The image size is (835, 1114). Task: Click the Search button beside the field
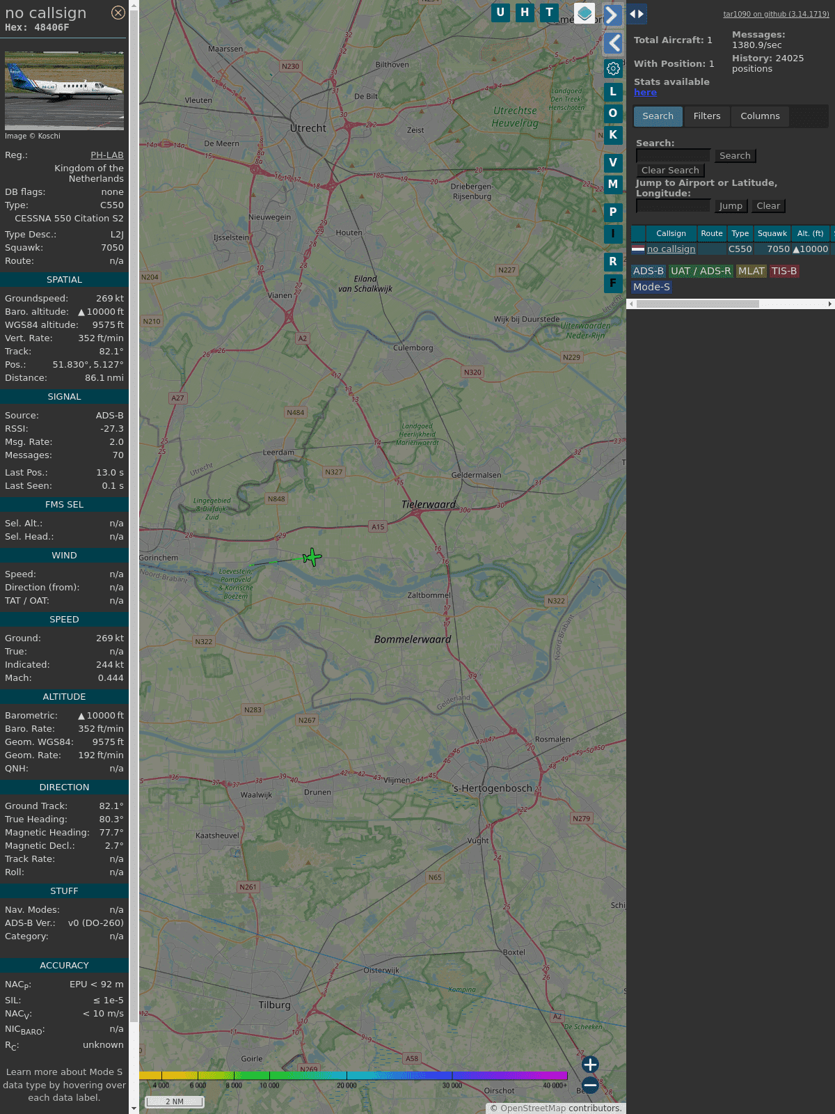pos(735,156)
